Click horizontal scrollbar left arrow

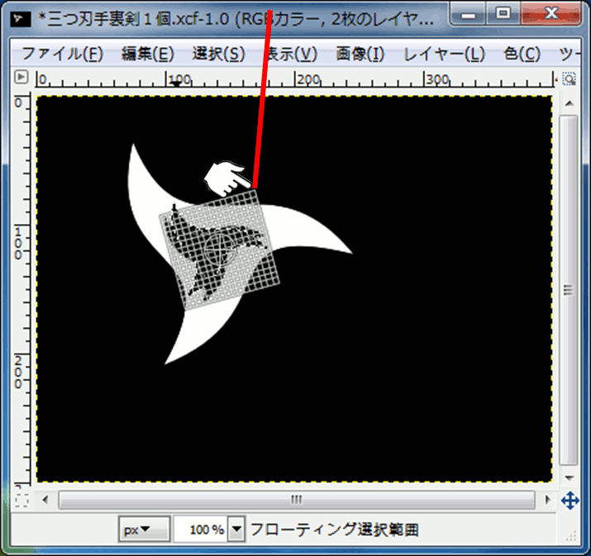[x=46, y=500]
